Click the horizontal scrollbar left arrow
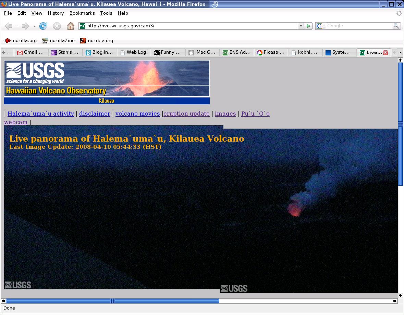 [3, 301]
